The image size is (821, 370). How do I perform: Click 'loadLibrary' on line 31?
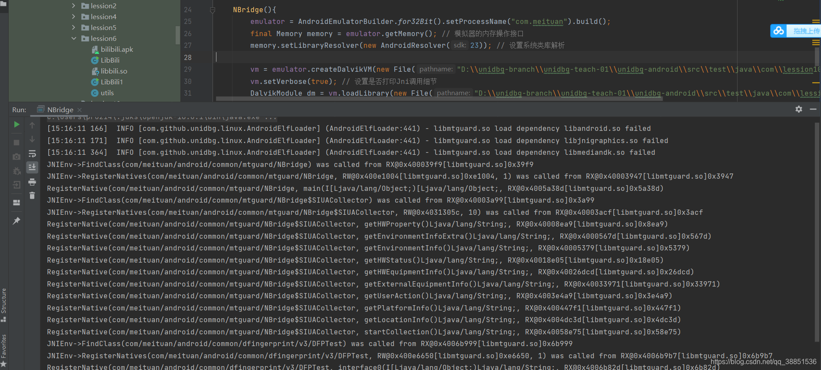point(366,93)
